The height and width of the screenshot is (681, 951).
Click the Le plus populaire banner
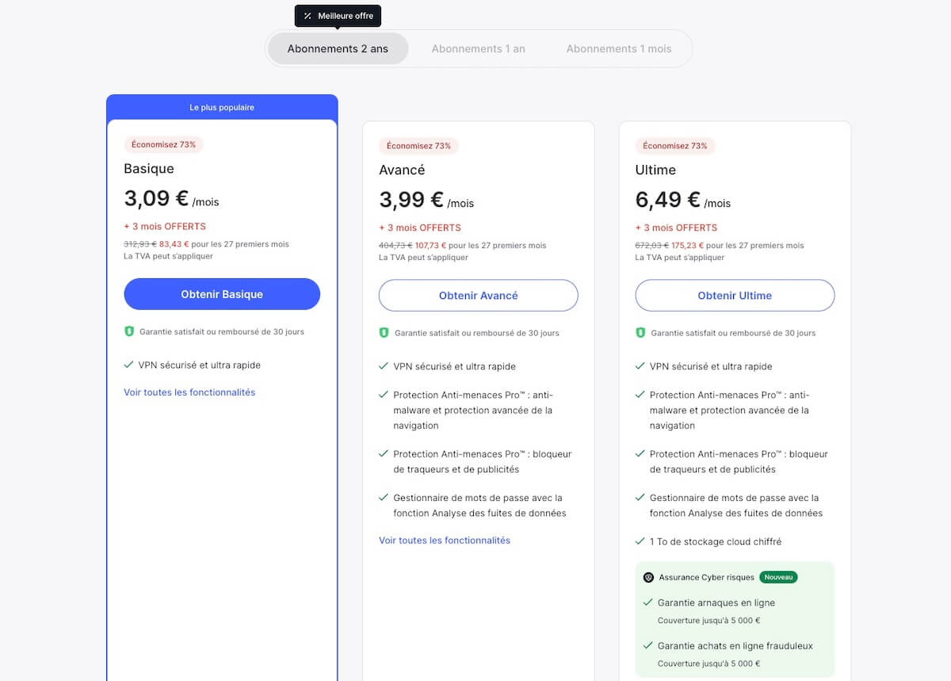coord(222,107)
